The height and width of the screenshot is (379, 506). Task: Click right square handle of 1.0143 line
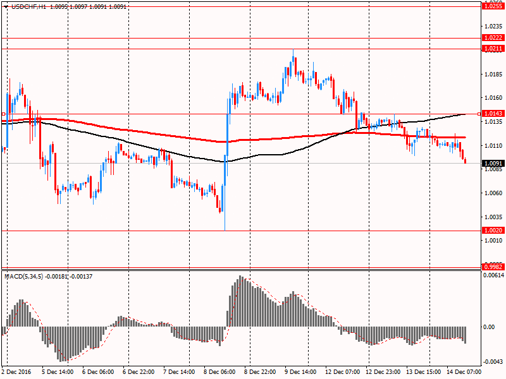[x=479, y=114]
